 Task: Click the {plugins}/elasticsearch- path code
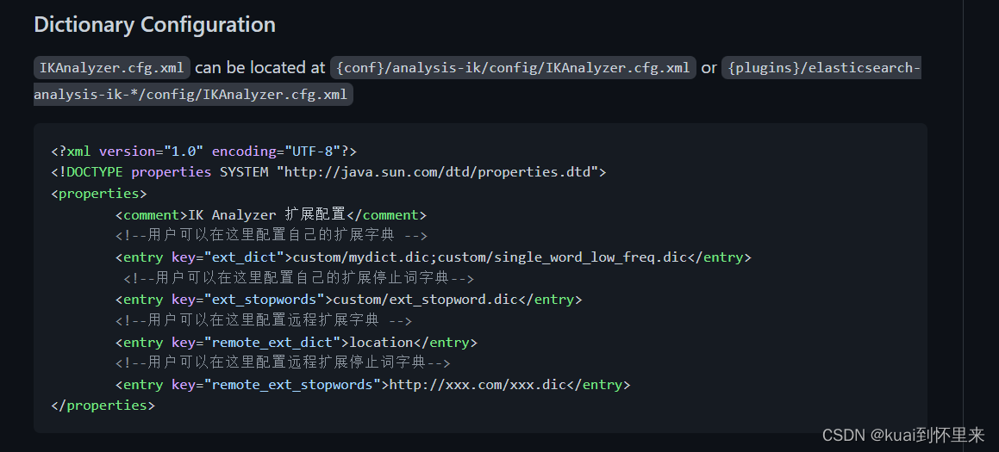tap(821, 67)
